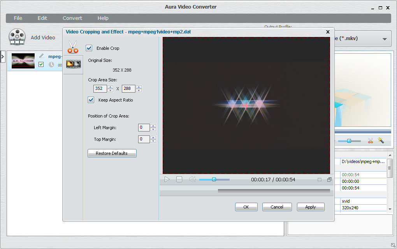Screen dimensions: 397x249
Task: Click the pencil edit icon beside the video name
Action: 41,56
